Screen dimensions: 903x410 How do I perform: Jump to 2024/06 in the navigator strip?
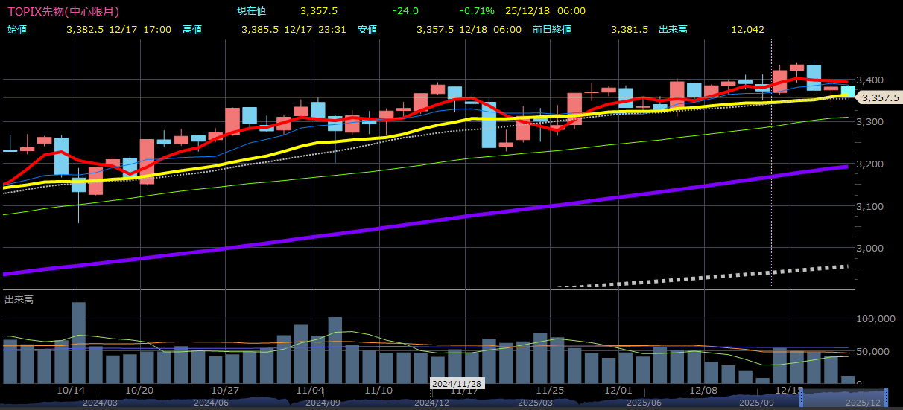(x=211, y=403)
